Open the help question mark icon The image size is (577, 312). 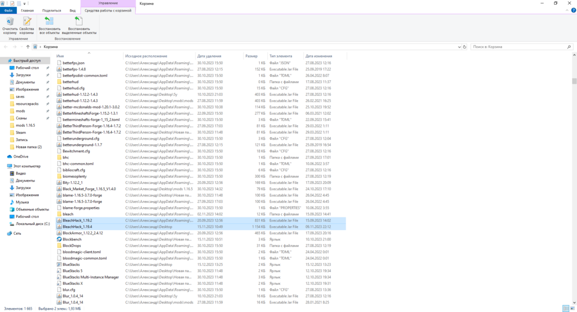574,10
